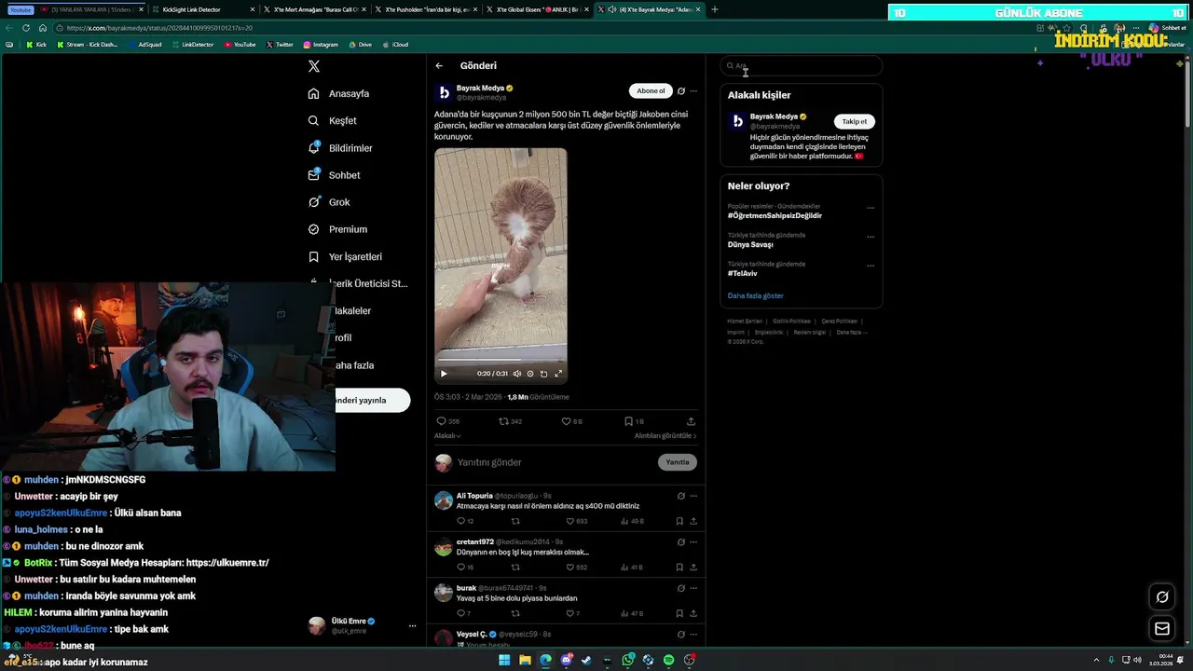Open more options on Bayrak Medya post
Viewport: 1193px width, 671px height.
(x=693, y=91)
